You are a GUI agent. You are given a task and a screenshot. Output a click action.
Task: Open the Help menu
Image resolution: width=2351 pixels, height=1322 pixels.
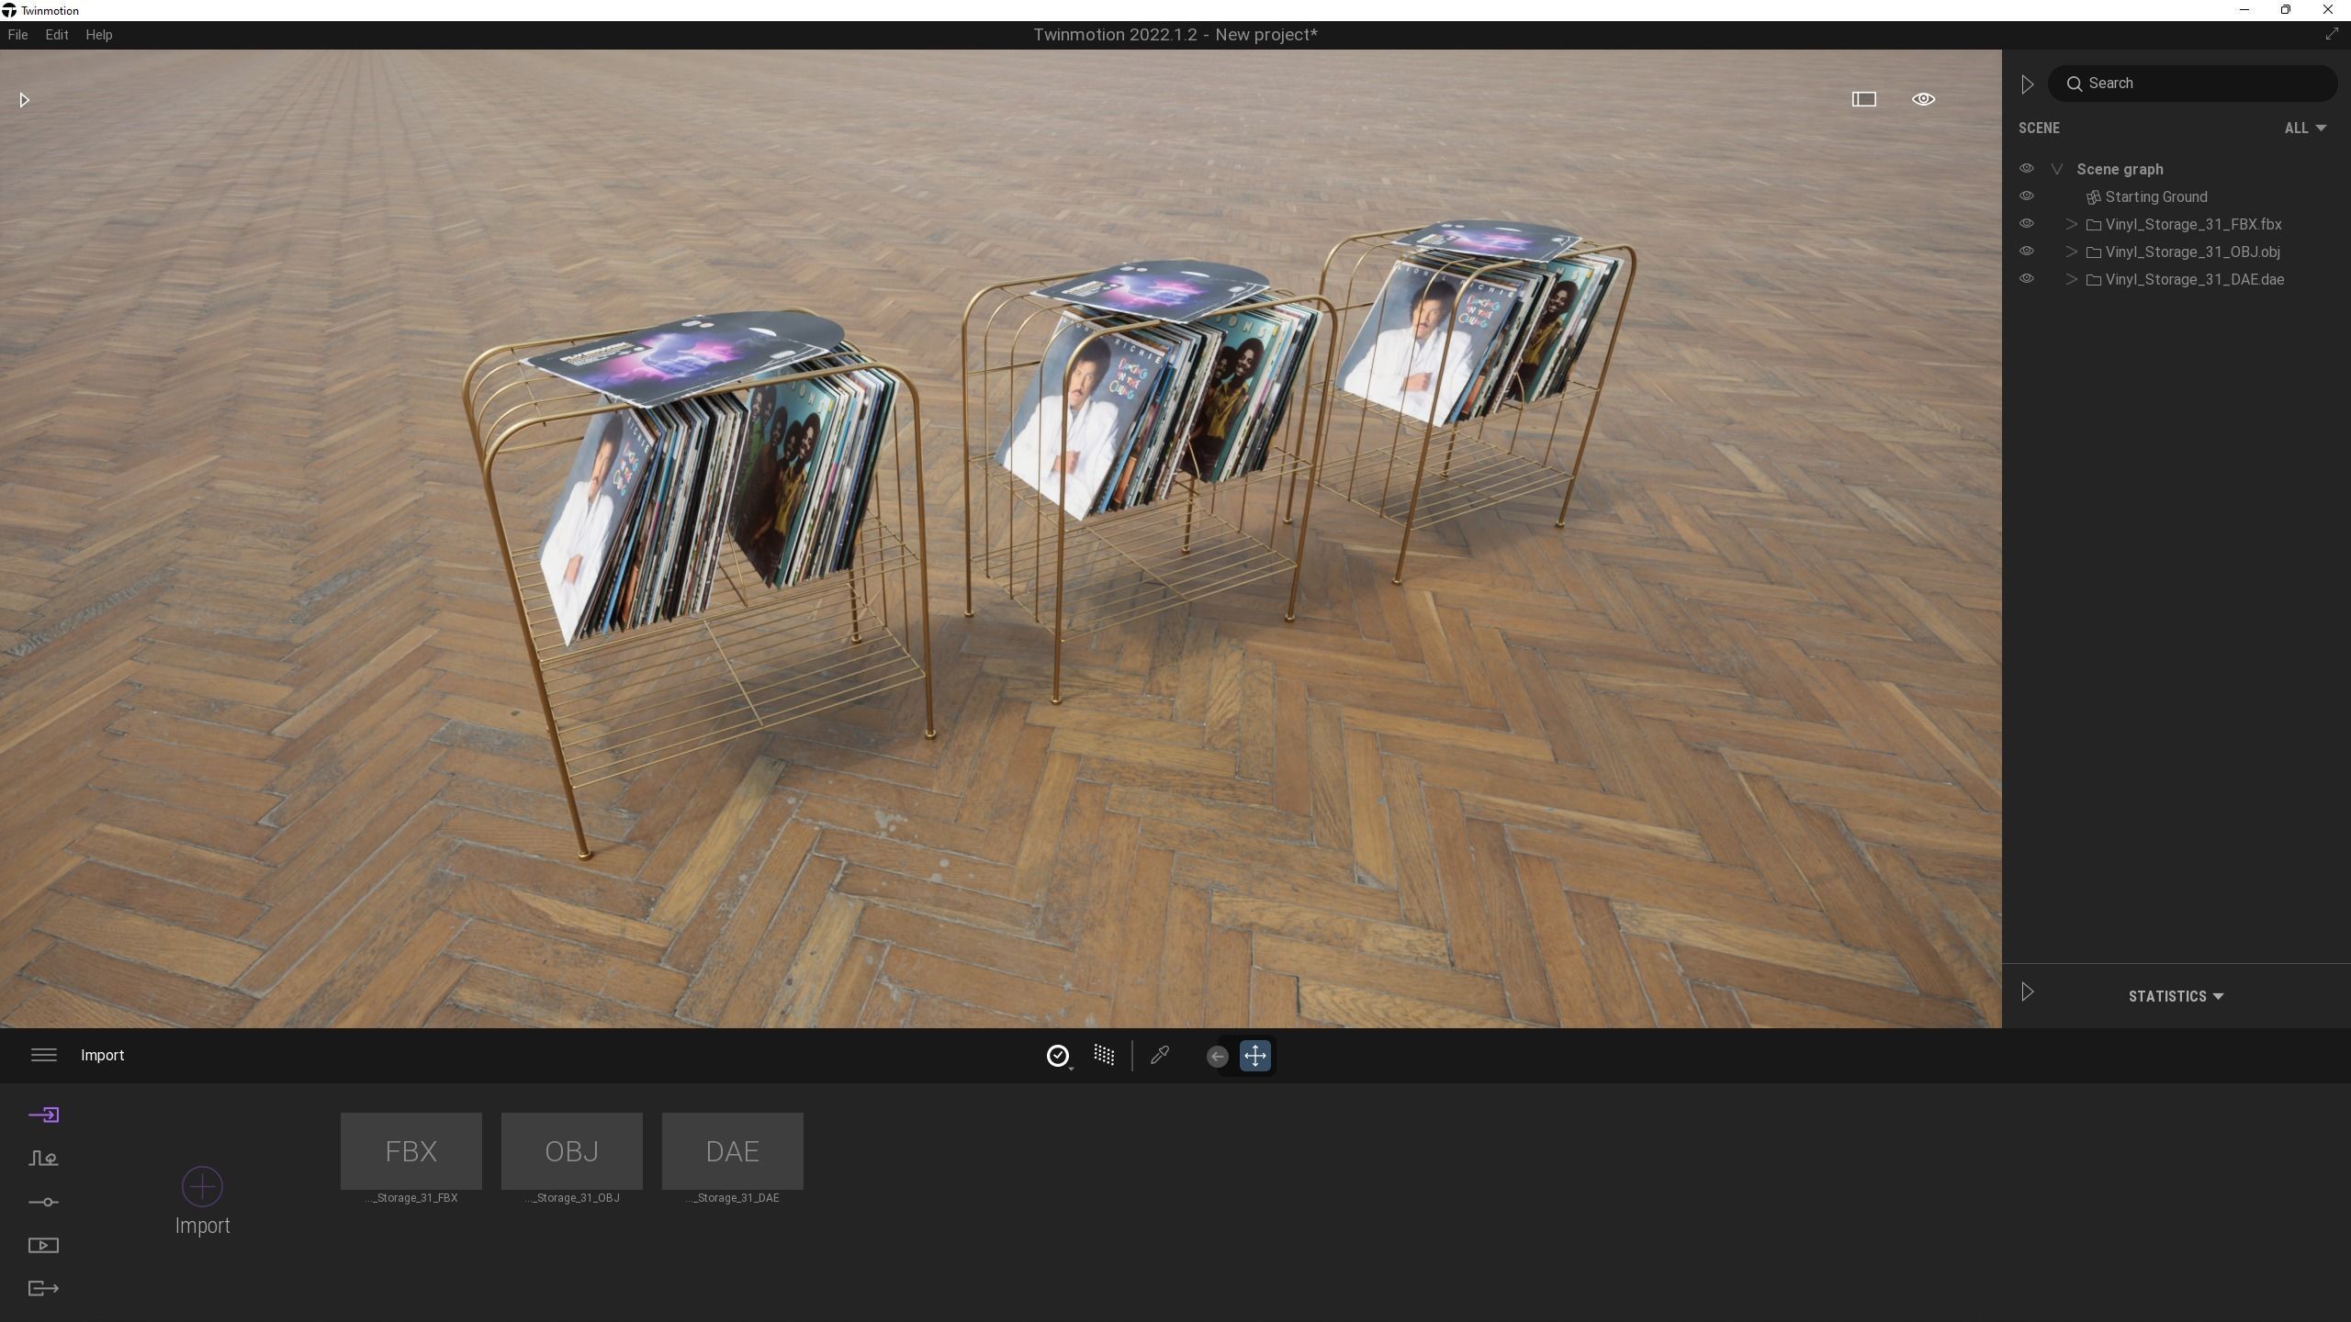click(x=99, y=35)
